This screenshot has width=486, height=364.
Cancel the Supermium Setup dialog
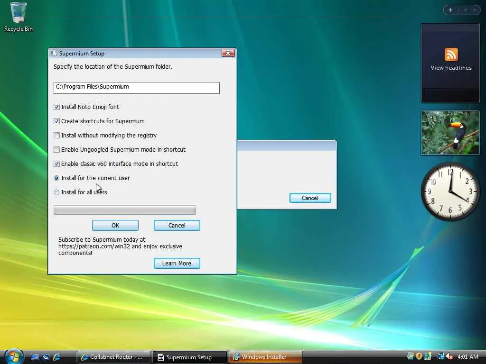[177, 225]
